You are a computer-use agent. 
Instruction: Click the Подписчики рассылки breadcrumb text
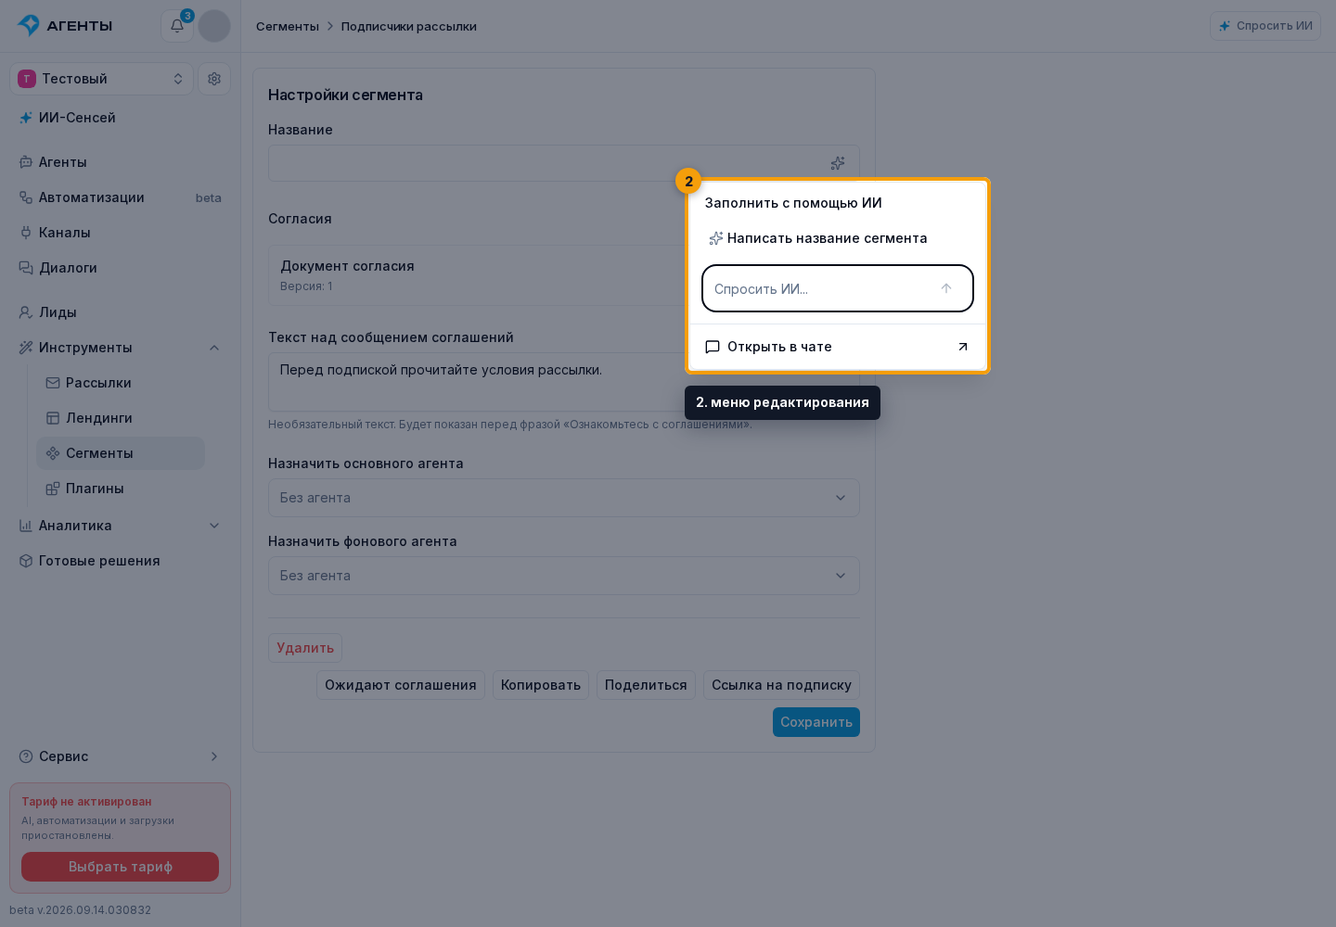click(409, 26)
